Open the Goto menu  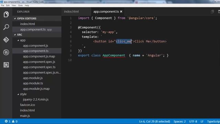coord(20,6)
